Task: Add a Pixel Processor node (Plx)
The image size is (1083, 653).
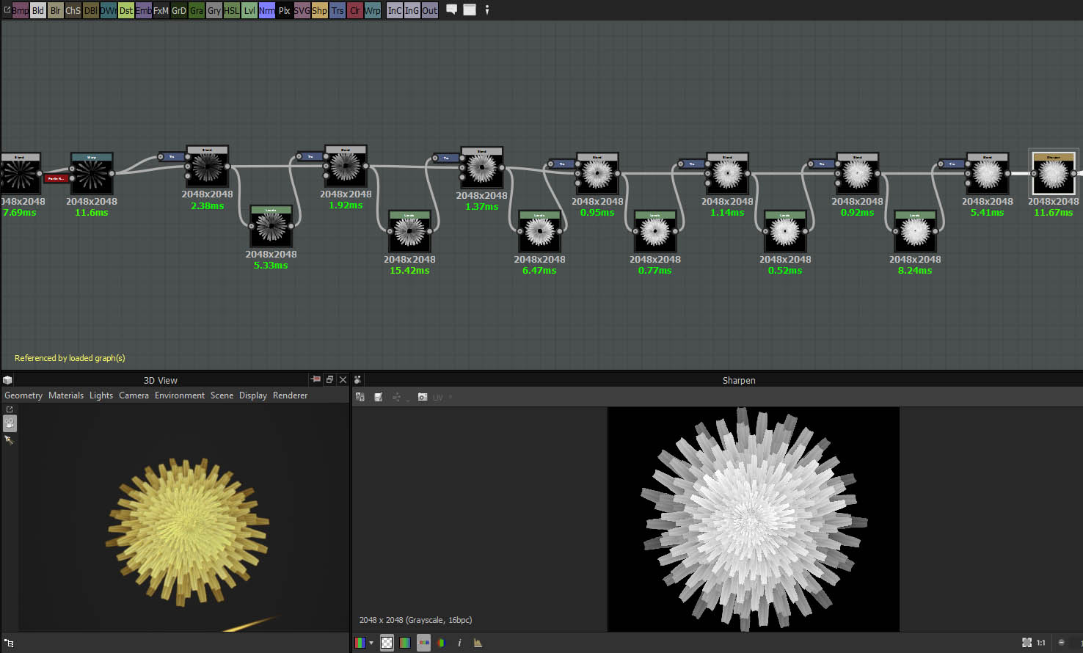Action: (x=284, y=10)
